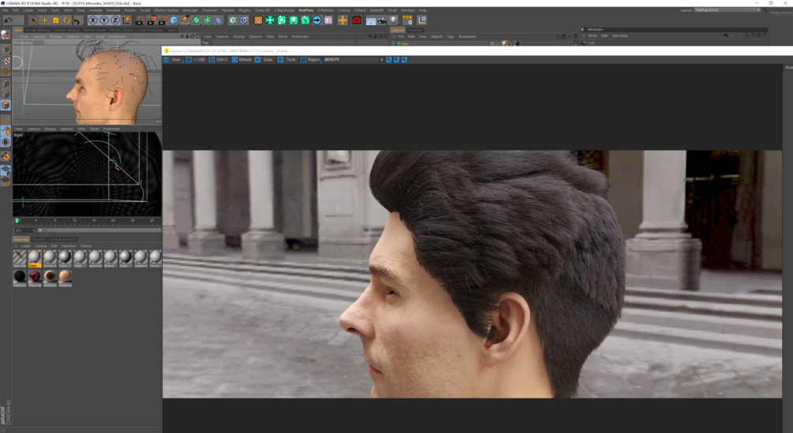Add a Camera object
Screen dimensions: 793x433
382,21
